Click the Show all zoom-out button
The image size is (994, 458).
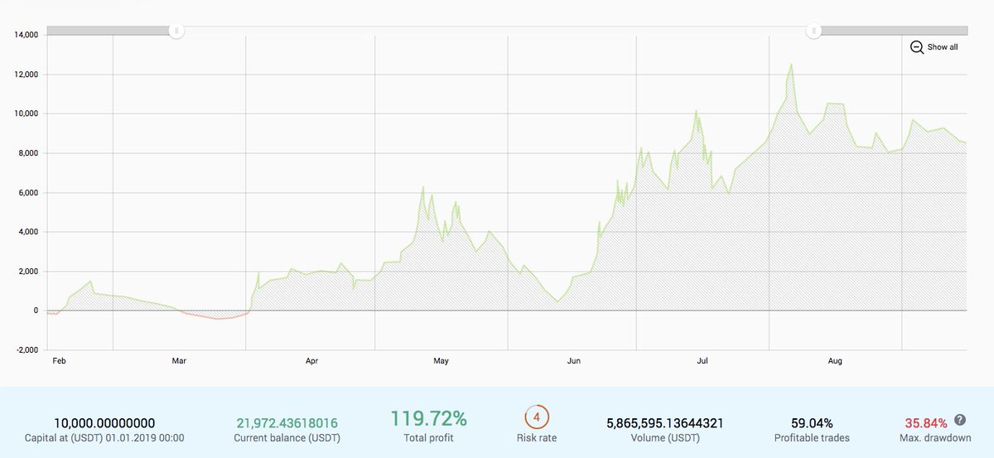934,47
